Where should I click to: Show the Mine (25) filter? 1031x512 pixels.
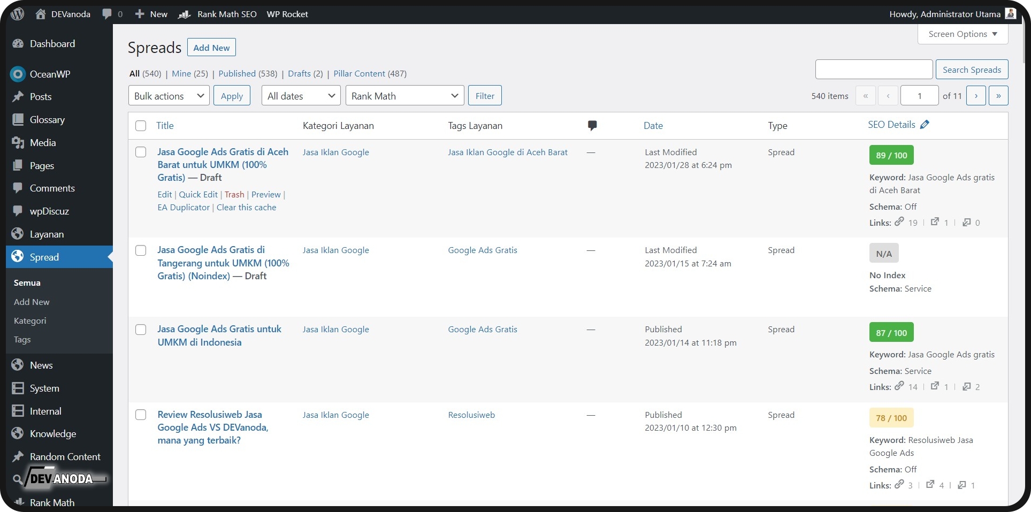click(x=190, y=74)
